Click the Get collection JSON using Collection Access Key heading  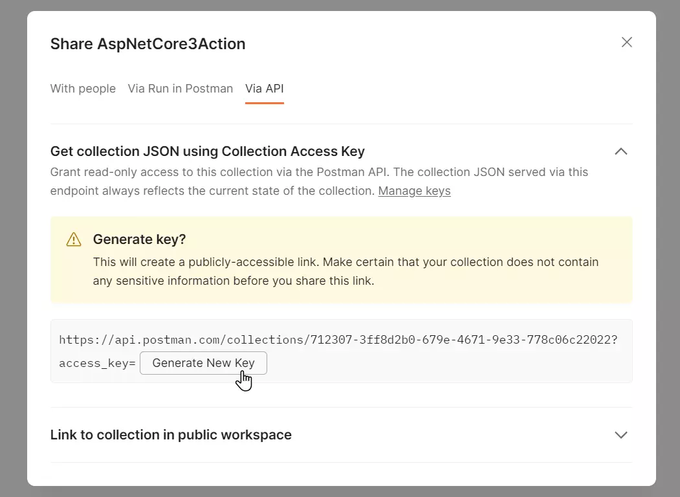(207, 151)
